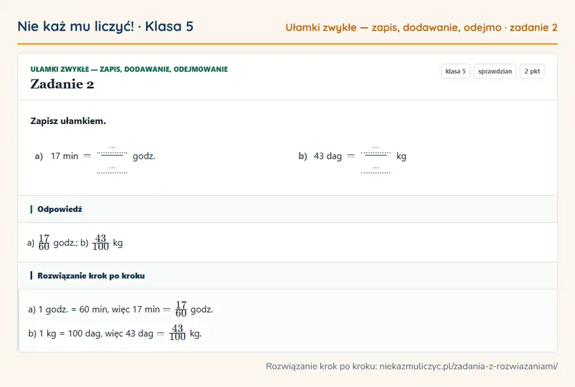Click the 'Nie każ mu liczyć! · Klasa 5' header title
The image size is (575, 387).
click(x=105, y=27)
